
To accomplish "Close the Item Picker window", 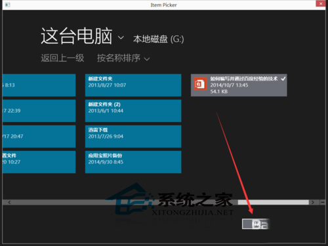I will (321, 4).
